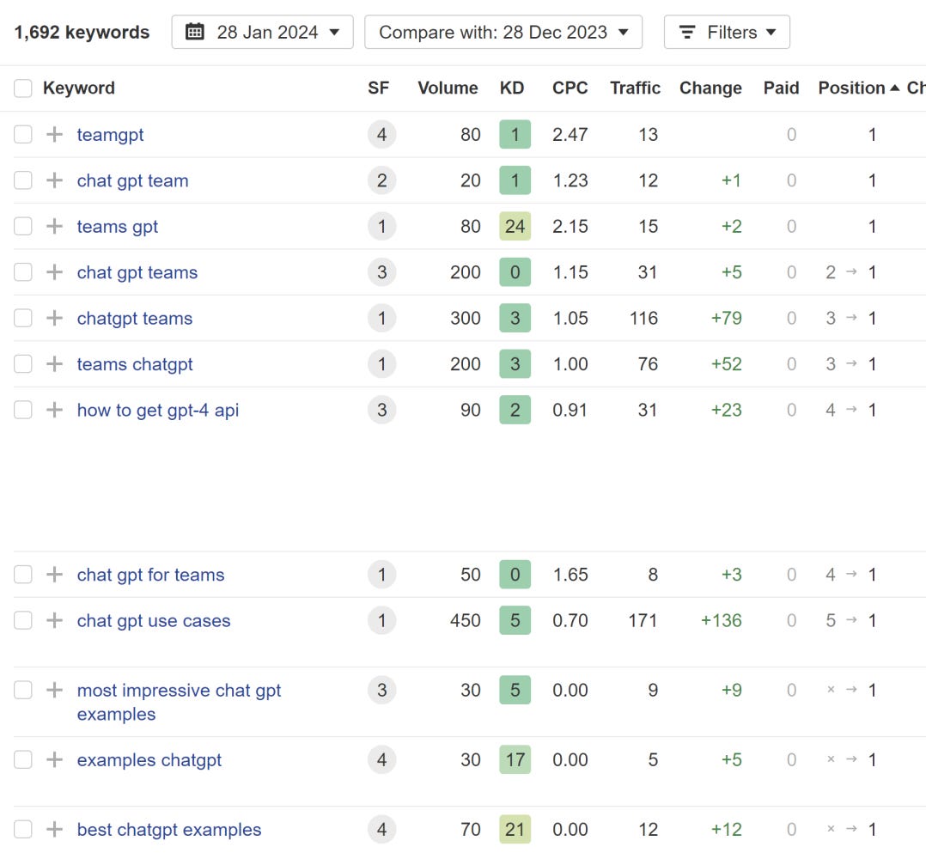Open SERP features badge 2 for chat gpt team
Screen dimensions: 926x859
[x=382, y=180]
